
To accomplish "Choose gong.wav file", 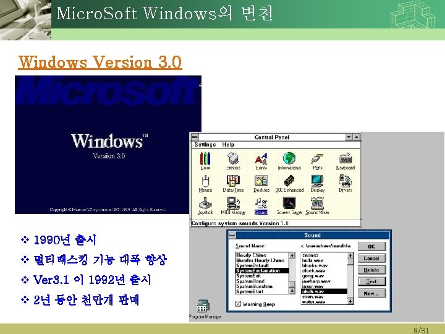I will point(324,276).
